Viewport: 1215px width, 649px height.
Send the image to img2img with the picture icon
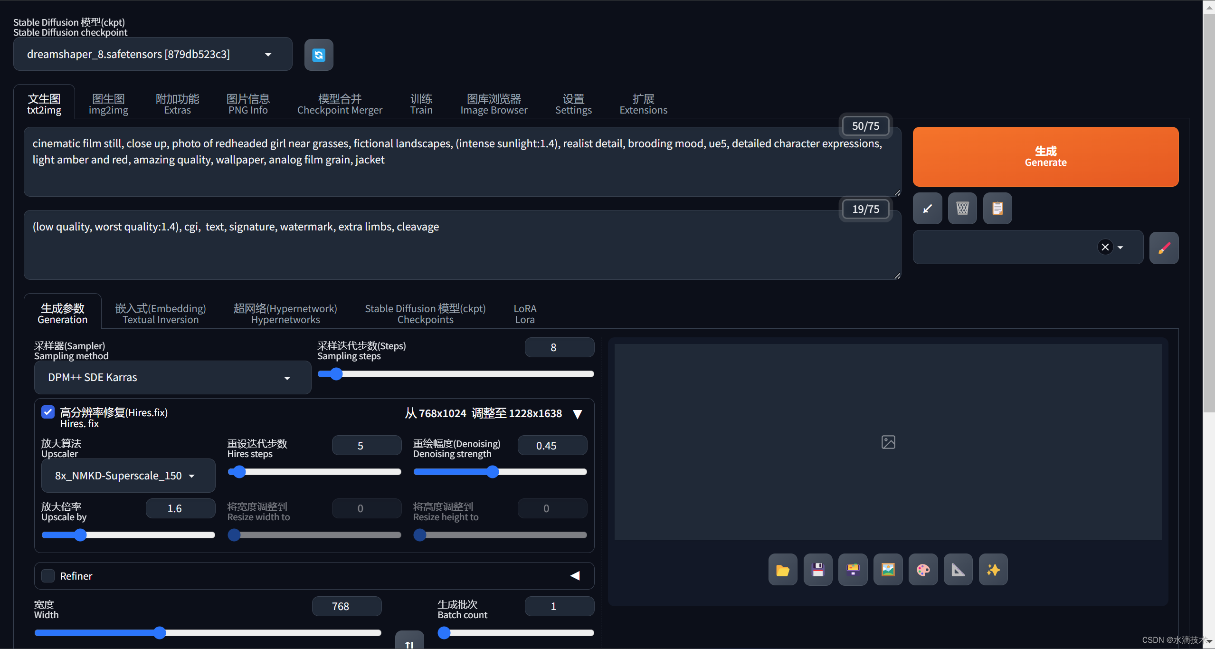pos(888,570)
